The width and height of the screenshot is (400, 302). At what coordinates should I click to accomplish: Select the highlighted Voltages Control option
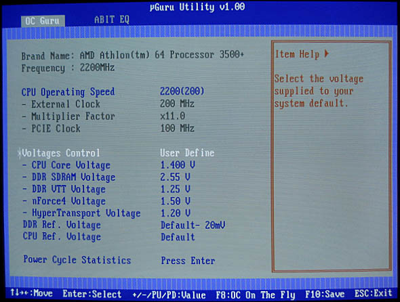pyautogui.click(x=61, y=153)
